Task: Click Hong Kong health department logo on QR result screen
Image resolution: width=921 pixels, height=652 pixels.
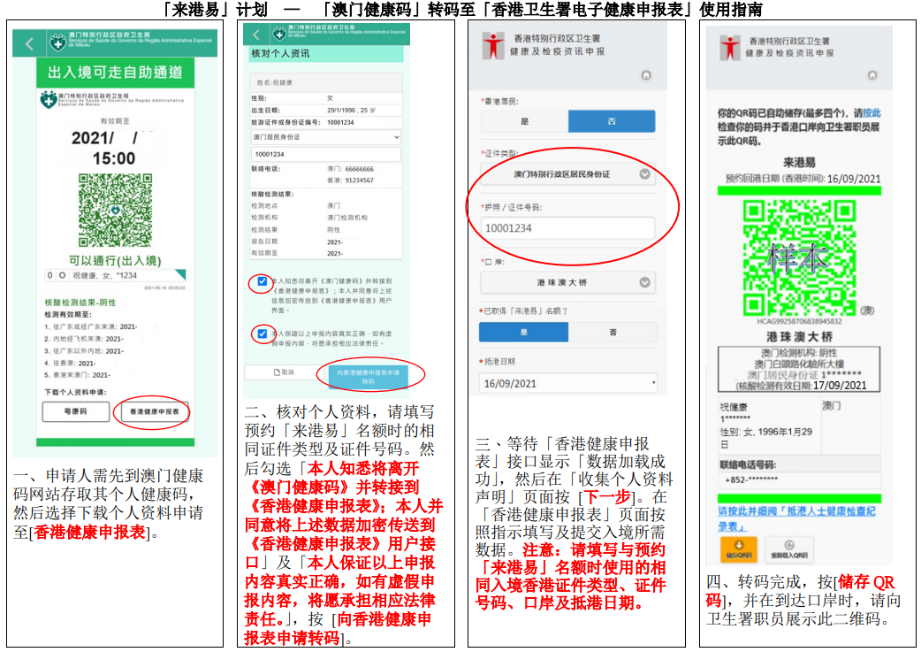Action: click(729, 48)
